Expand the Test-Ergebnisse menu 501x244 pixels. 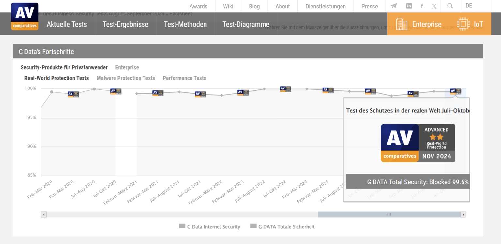click(125, 24)
